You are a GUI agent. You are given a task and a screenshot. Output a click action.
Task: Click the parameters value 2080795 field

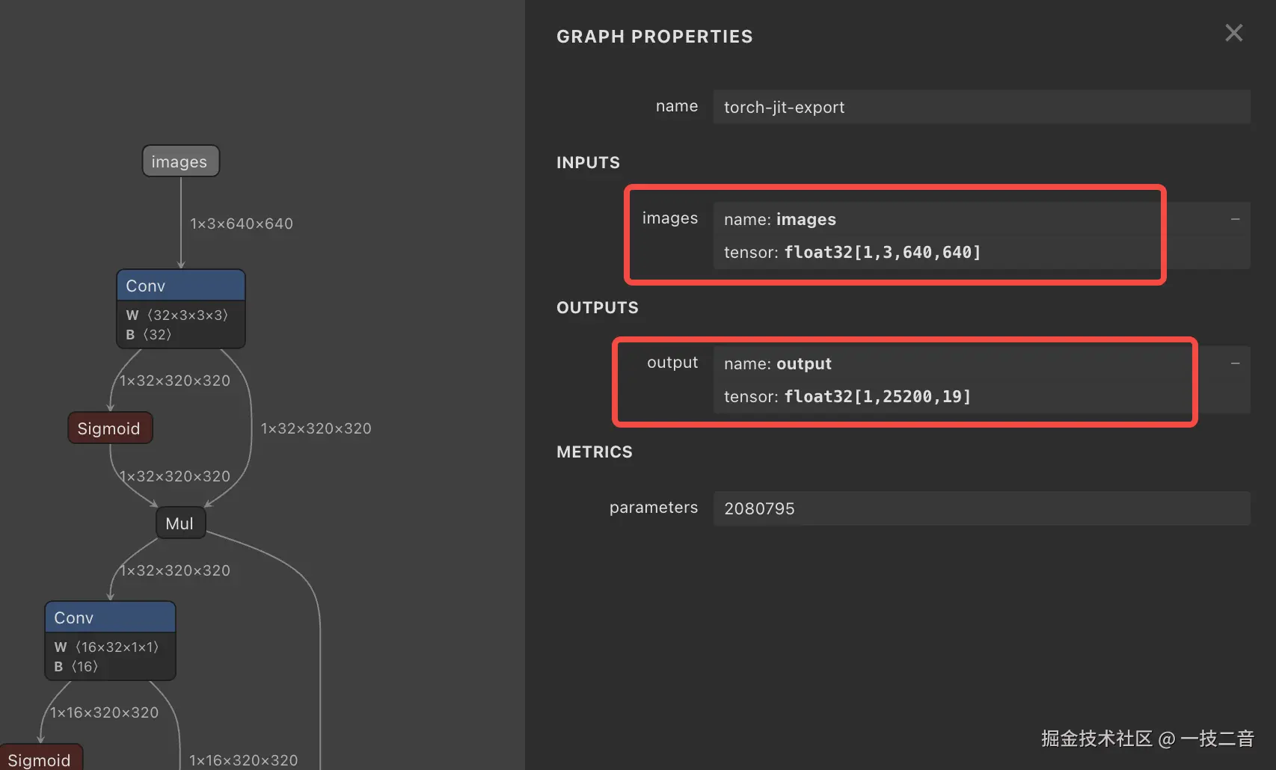point(981,508)
